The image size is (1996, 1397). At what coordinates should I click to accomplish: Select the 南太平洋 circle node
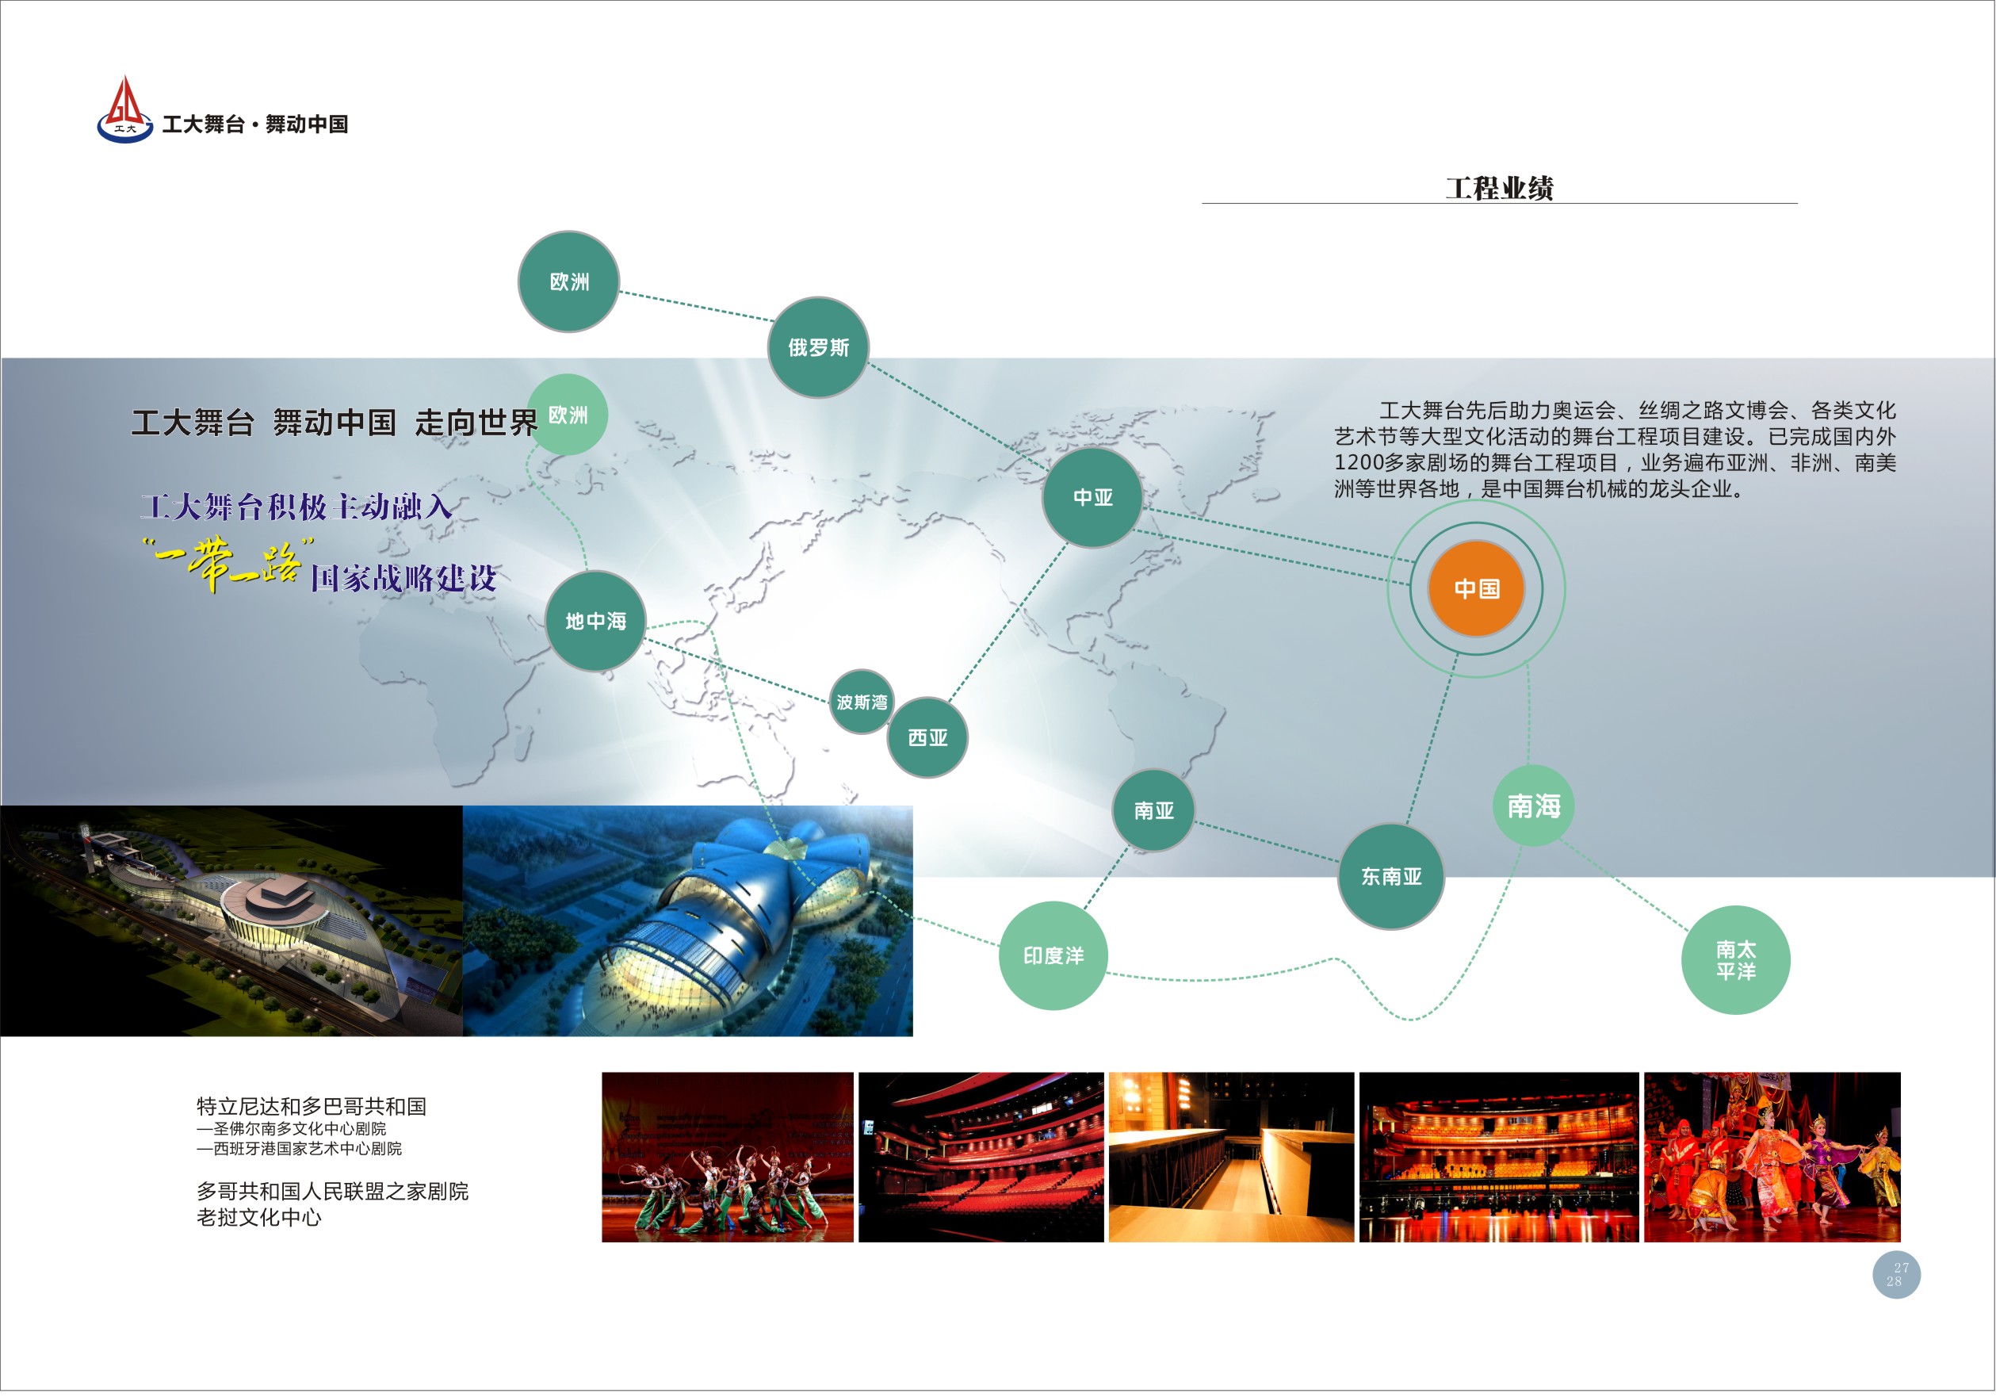point(1734,959)
